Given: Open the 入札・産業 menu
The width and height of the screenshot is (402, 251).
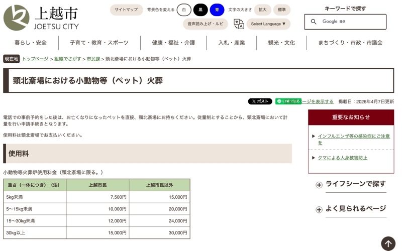Looking at the screenshot, I should click(x=232, y=43).
